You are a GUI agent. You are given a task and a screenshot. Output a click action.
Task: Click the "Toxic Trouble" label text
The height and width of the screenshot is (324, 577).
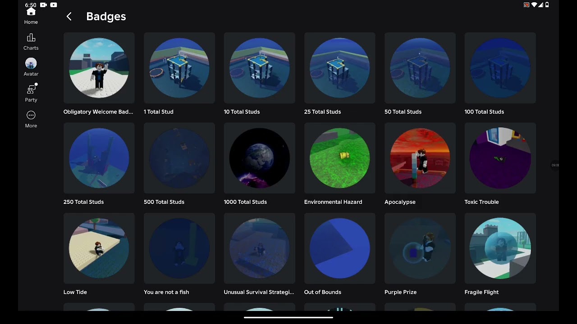point(481,202)
